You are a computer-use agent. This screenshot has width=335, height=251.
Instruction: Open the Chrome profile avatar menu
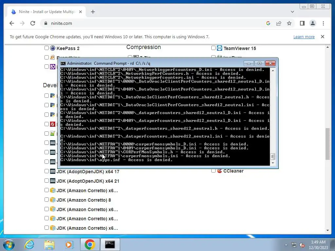312,23
